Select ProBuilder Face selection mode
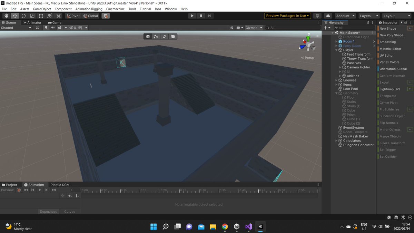The image size is (414, 233). point(173,36)
